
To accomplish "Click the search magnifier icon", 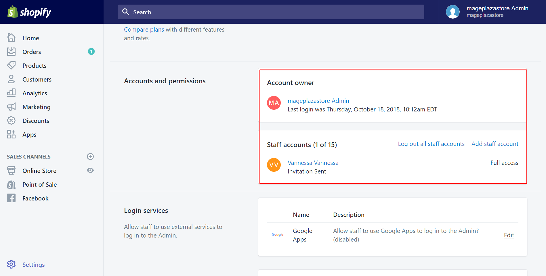I will tap(126, 12).
